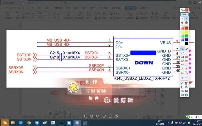Click the Fertig button in the pointer palette
Image resolution: width=202 pixels, height=126 pixels.
pos(184,14)
